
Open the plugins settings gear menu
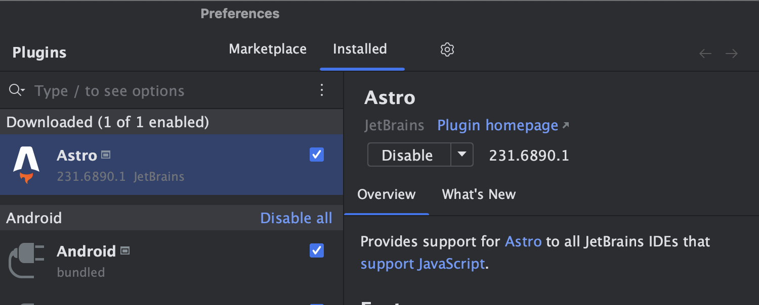447,49
